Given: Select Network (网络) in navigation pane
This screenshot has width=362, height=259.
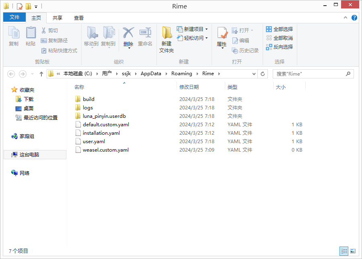Looking at the screenshot, I should pyautogui.click(x=21, y=173).
